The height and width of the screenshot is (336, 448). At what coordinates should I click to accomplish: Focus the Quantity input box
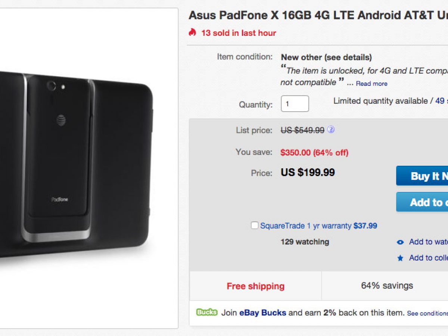point(295,104)
